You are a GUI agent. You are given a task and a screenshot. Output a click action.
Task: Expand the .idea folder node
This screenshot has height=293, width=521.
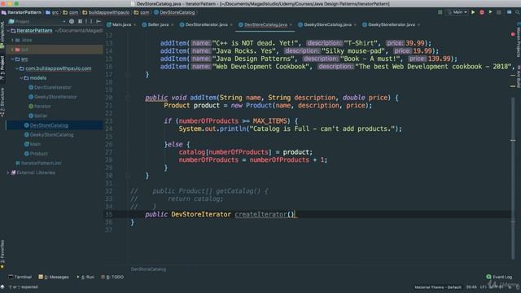[13, 40]
